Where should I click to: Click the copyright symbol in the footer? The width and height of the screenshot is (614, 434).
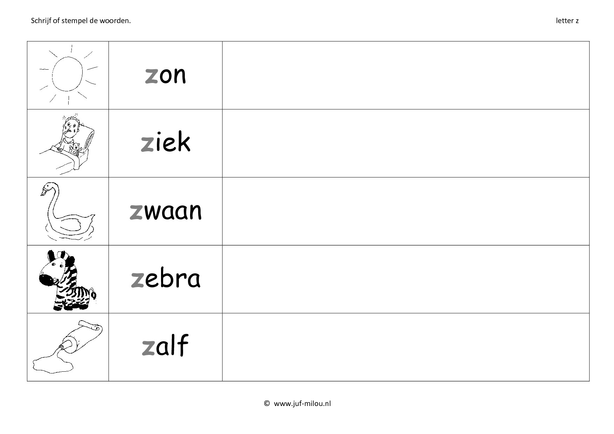(267, 404)
